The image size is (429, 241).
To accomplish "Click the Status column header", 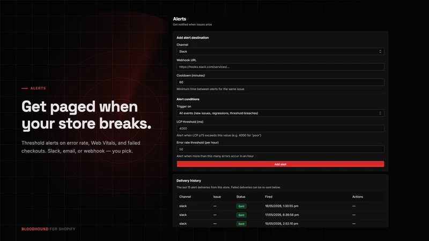I will tap(241, 197).
